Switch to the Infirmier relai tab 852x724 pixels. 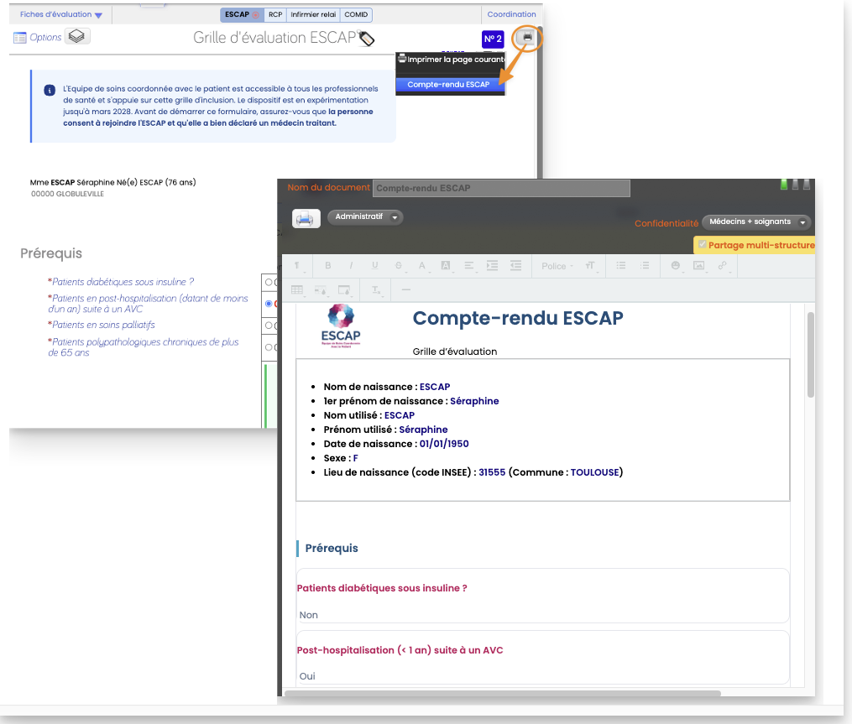click(x=313, y=14)
